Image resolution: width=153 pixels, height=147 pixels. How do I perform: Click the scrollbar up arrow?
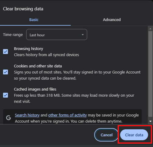pos(151,29)
